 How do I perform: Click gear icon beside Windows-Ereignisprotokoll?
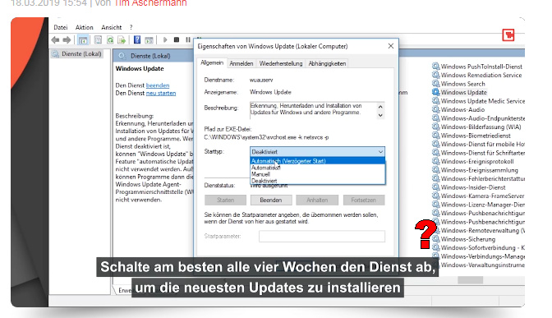(x=436, y=161)
